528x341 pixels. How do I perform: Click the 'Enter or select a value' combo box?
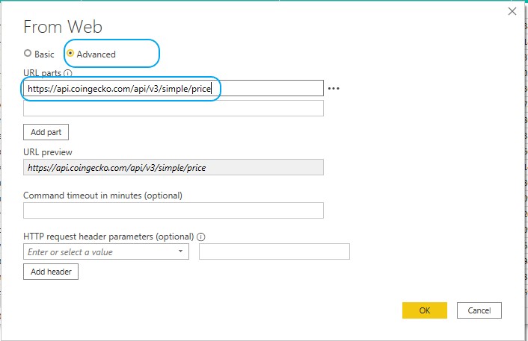(99, 252)
